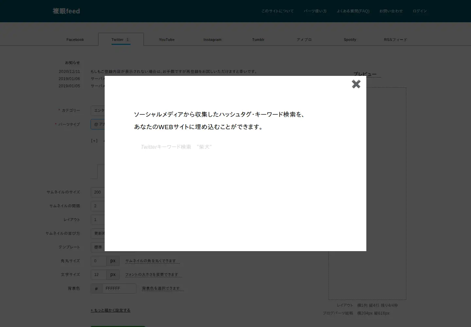Click the お知らせ heading
Viewport: 471px width, 327px height.
click(72, 63)
